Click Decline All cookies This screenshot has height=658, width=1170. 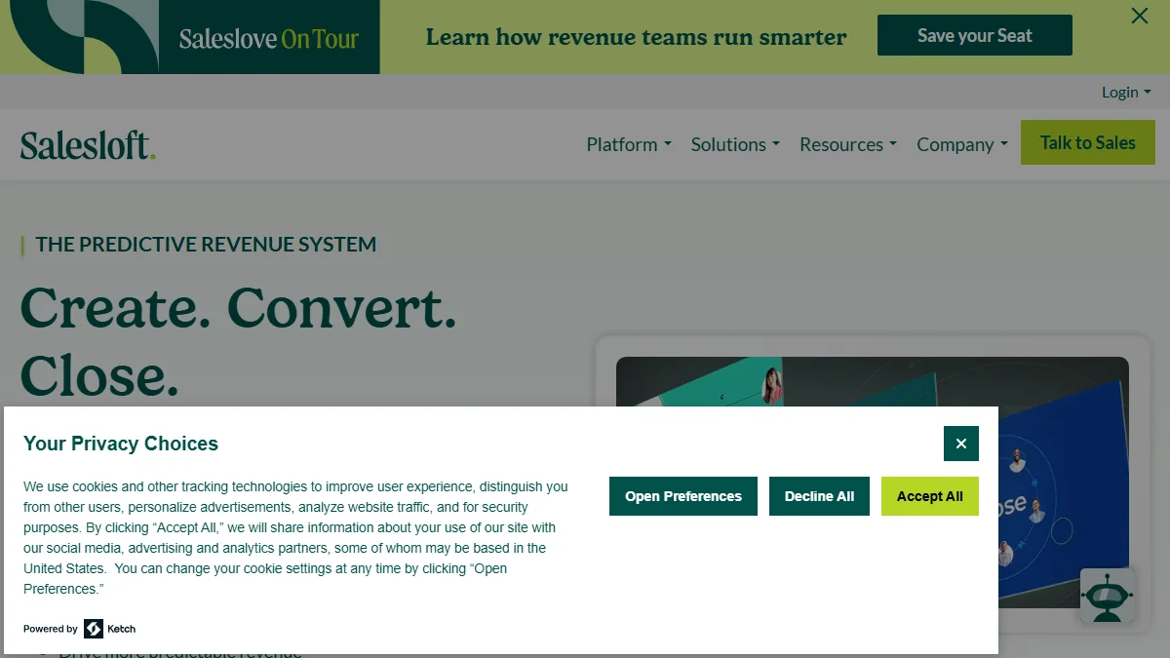pos(819,496)
